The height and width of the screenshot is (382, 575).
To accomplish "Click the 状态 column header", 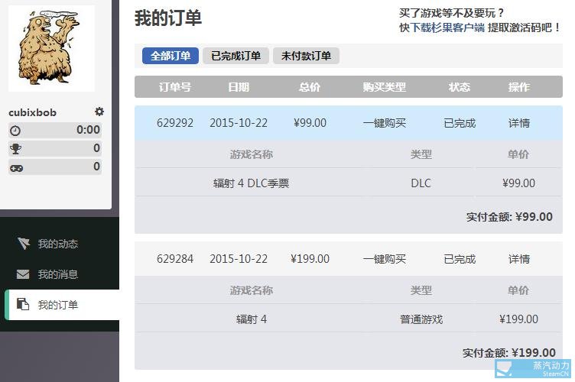I will point(459,87).
